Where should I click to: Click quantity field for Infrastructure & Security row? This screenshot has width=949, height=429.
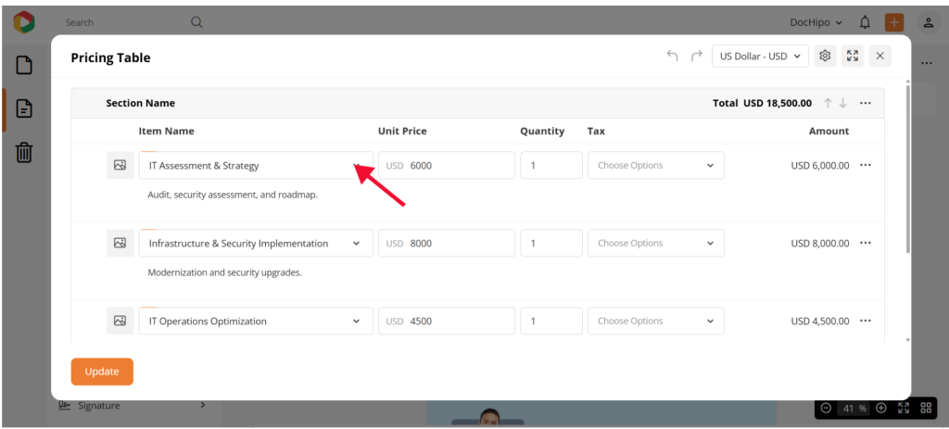[550, 244]
